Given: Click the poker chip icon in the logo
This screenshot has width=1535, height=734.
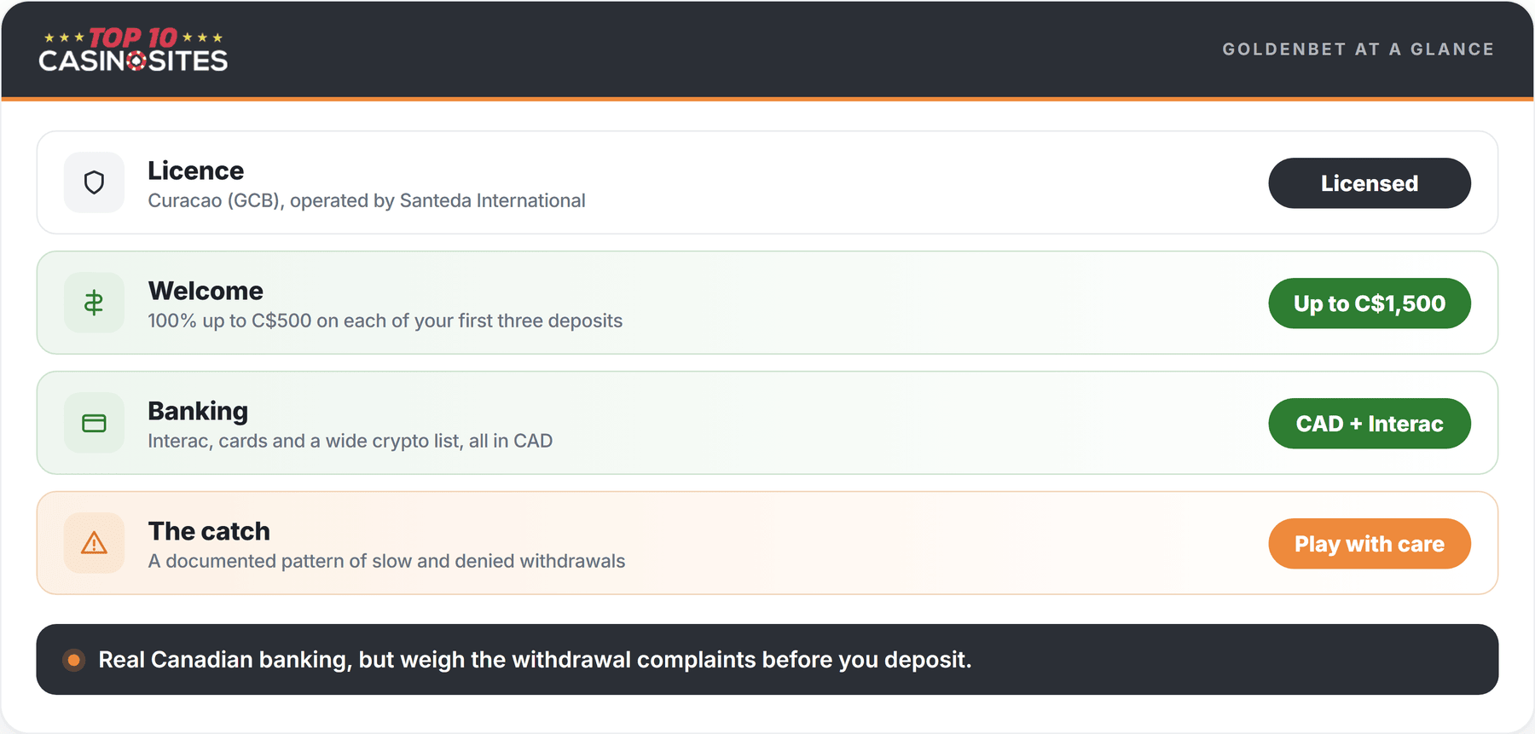Looking at the screenshot, I should (136, 61).
